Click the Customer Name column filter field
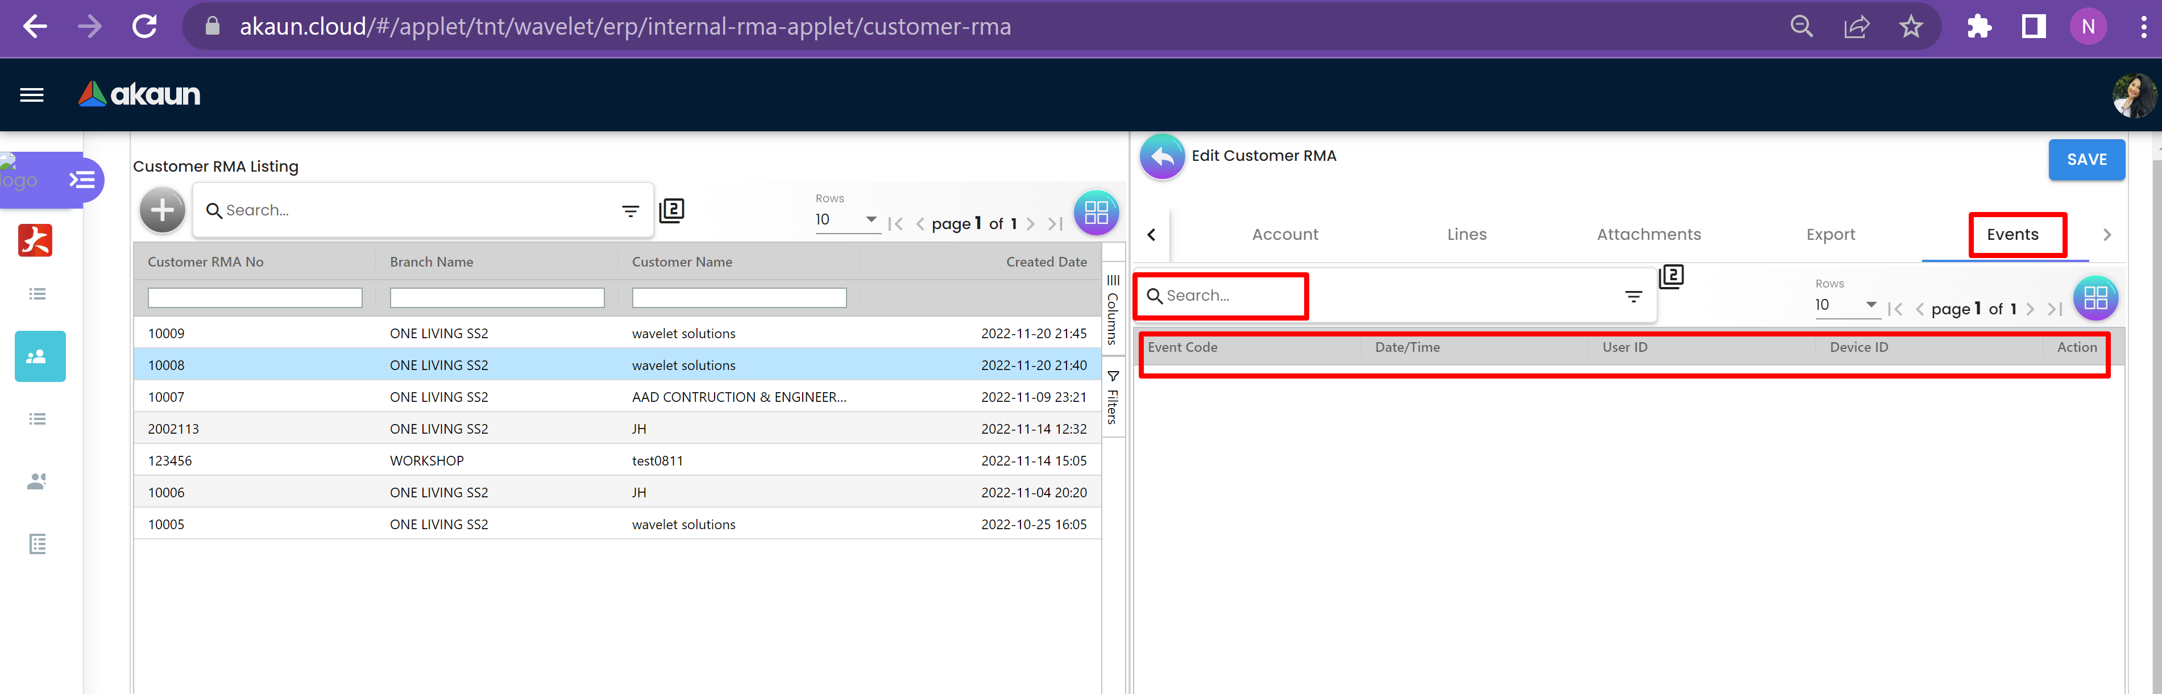This screenshot has height=694, width=2162. pos(738,298)
